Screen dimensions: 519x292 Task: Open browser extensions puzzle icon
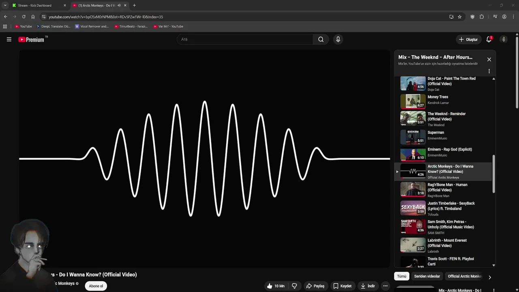(482, 17)
